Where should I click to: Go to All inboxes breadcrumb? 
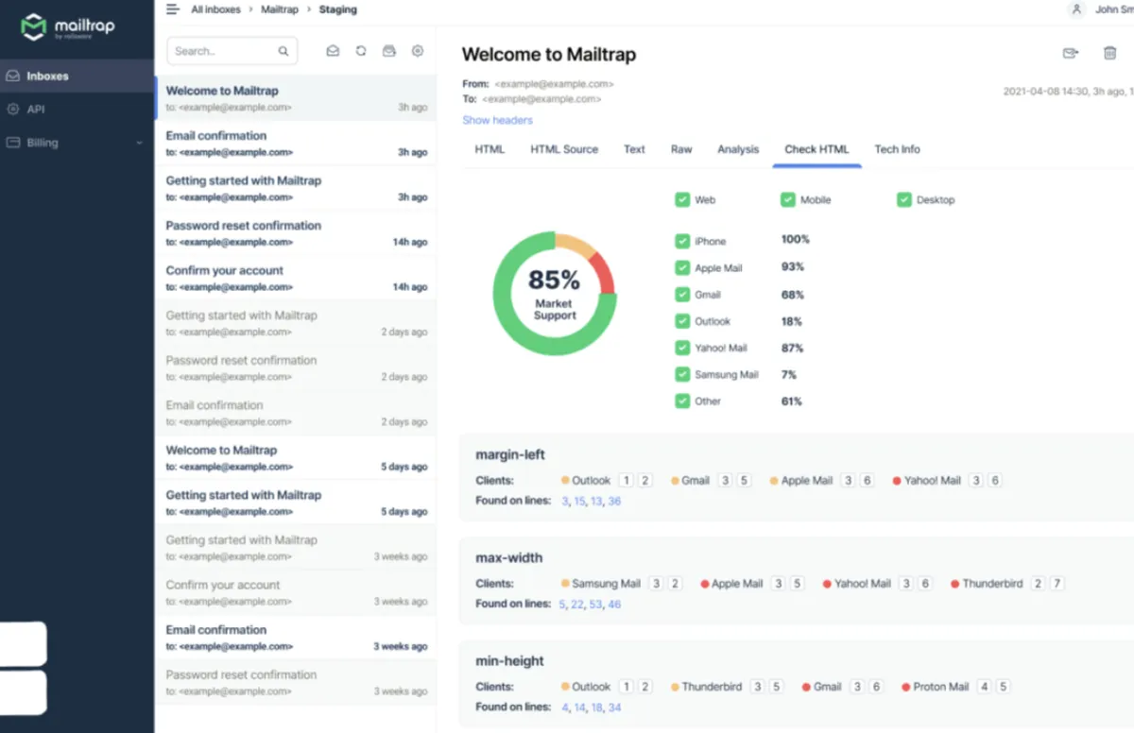coord(216,9)
